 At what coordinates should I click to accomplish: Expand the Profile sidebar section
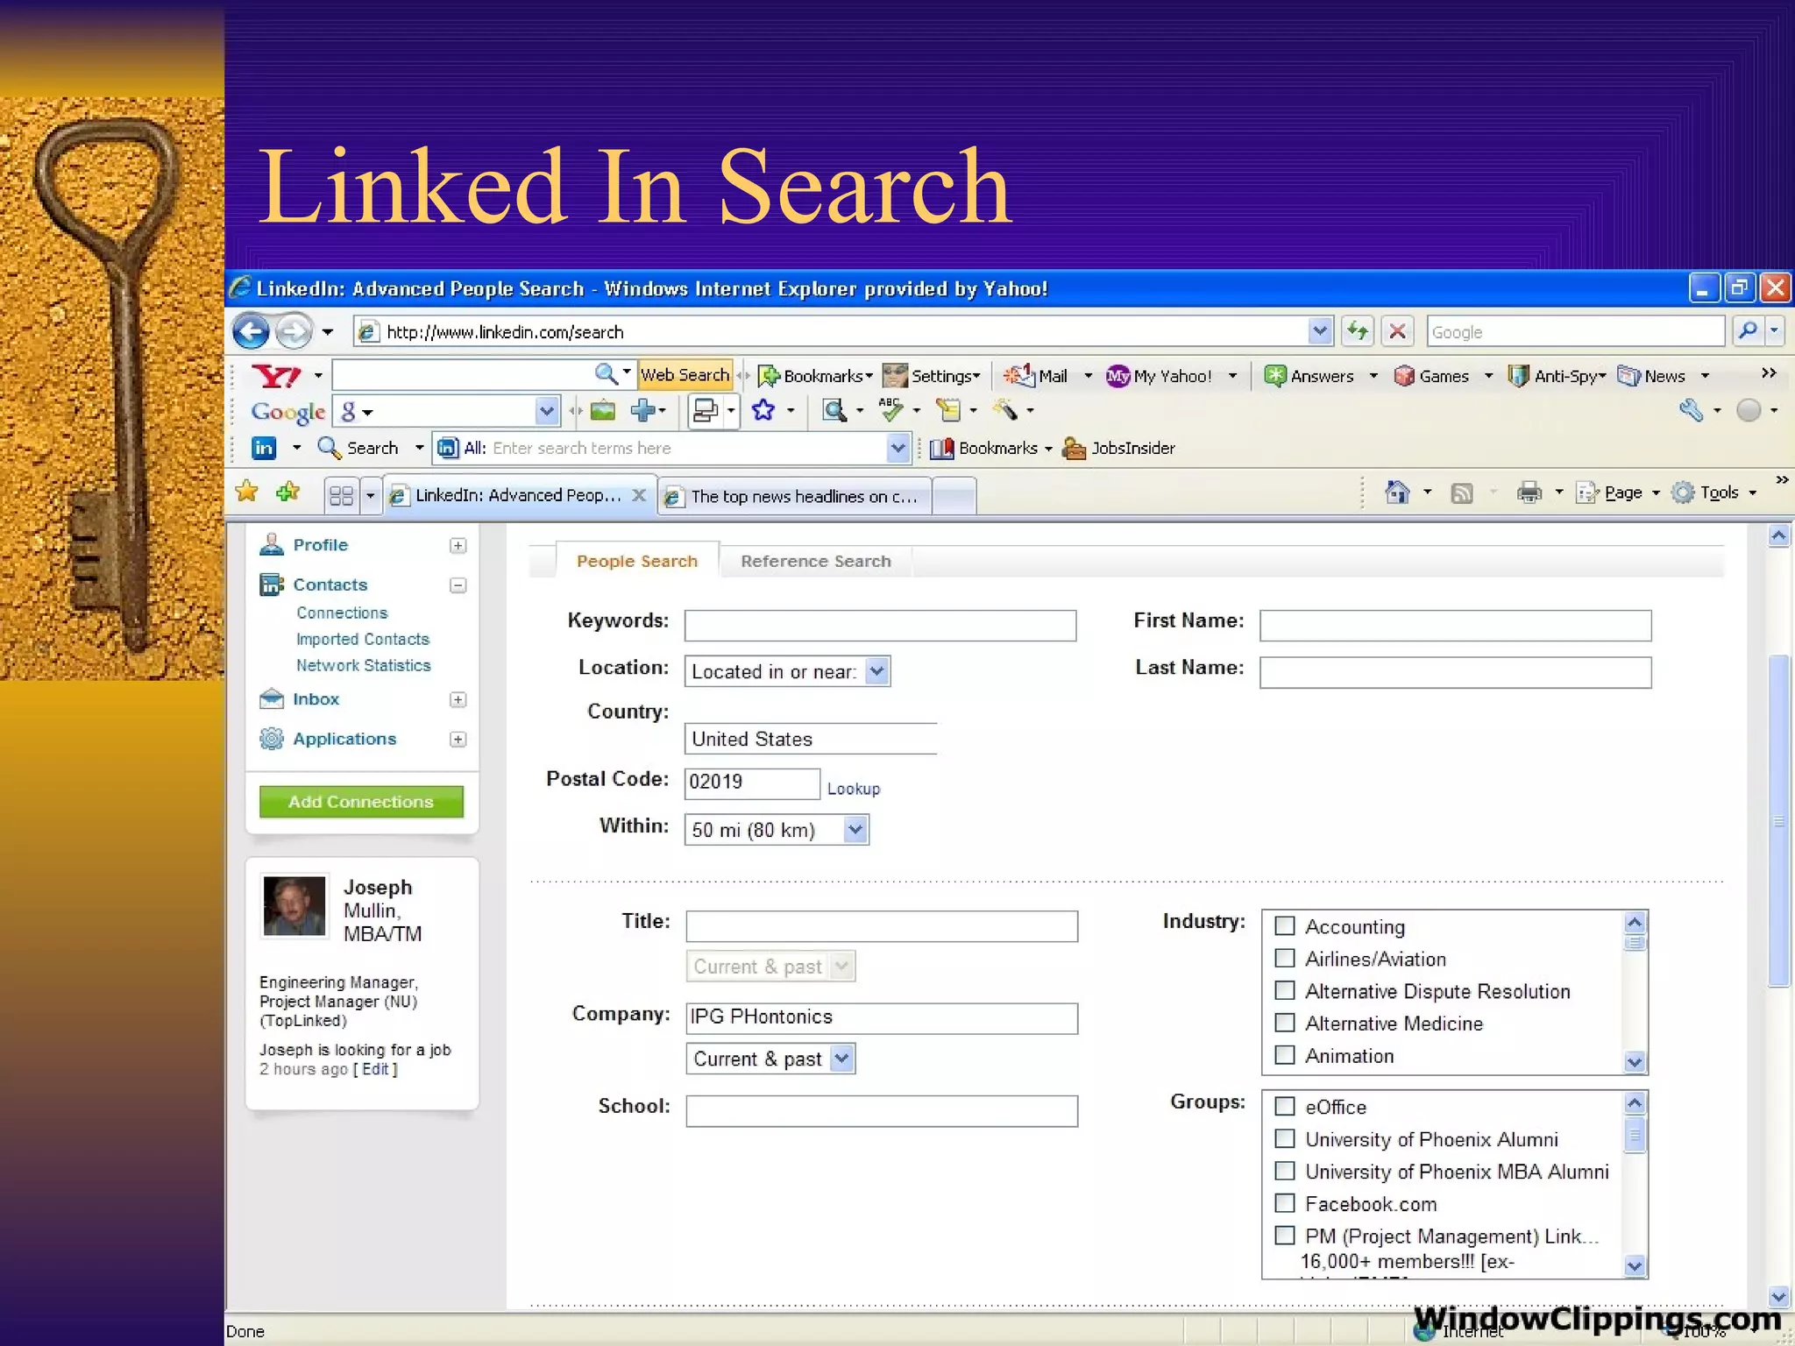[458, 545]
